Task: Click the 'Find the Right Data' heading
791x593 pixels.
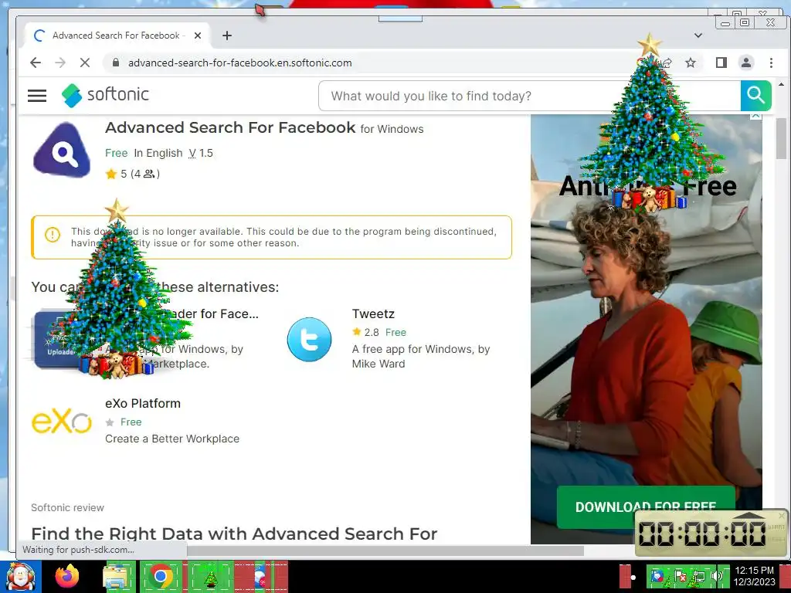Action: (234, 534)
